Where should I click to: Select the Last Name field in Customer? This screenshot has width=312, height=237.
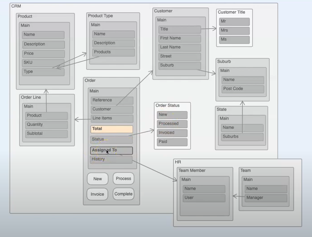tap(180, 48)
